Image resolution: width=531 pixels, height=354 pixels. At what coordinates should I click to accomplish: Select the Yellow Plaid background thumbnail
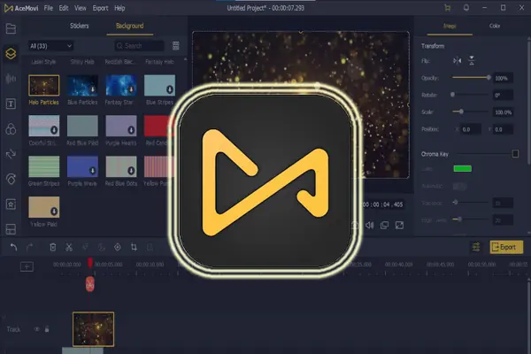pos(44,207)
